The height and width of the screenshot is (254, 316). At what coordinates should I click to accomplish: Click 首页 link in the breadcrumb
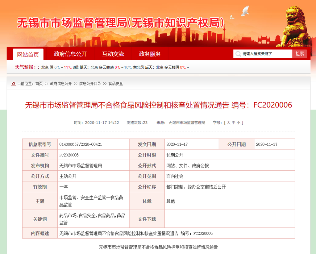tap(39, 84)
